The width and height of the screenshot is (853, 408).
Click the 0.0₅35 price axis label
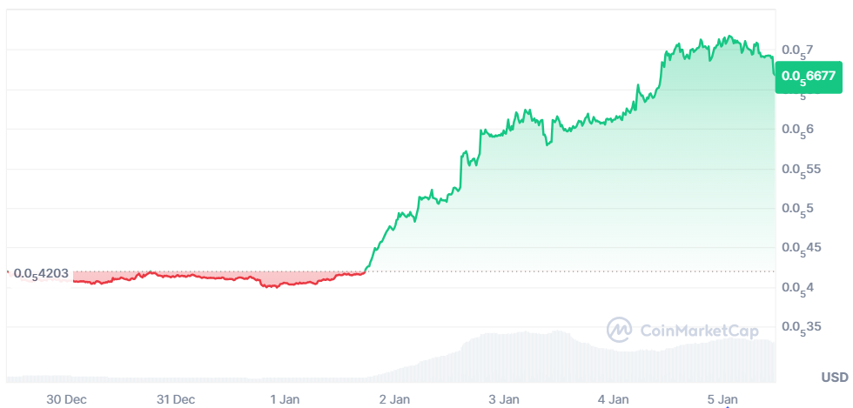802,328
